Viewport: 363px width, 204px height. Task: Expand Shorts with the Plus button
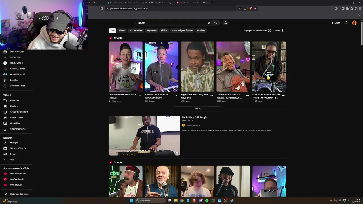pos(197,109)
